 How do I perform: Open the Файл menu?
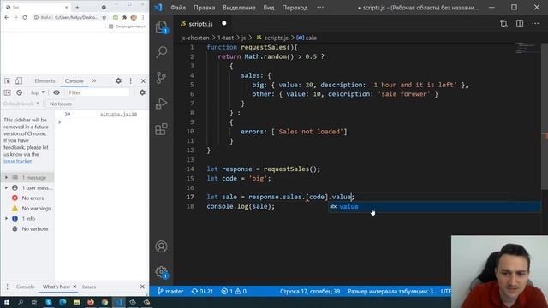(x=178, y=8)
